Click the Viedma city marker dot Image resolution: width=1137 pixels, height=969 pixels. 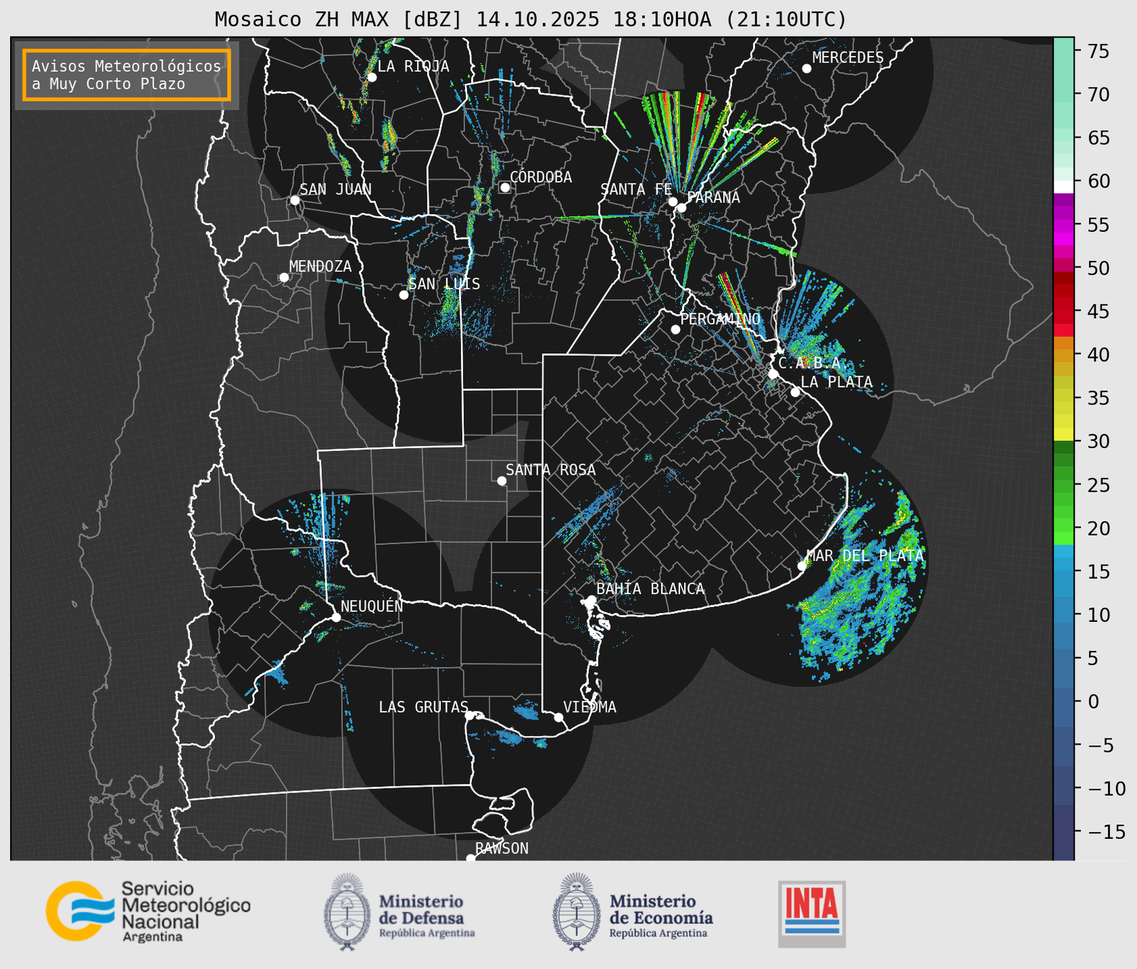click(x=559, y=717)
